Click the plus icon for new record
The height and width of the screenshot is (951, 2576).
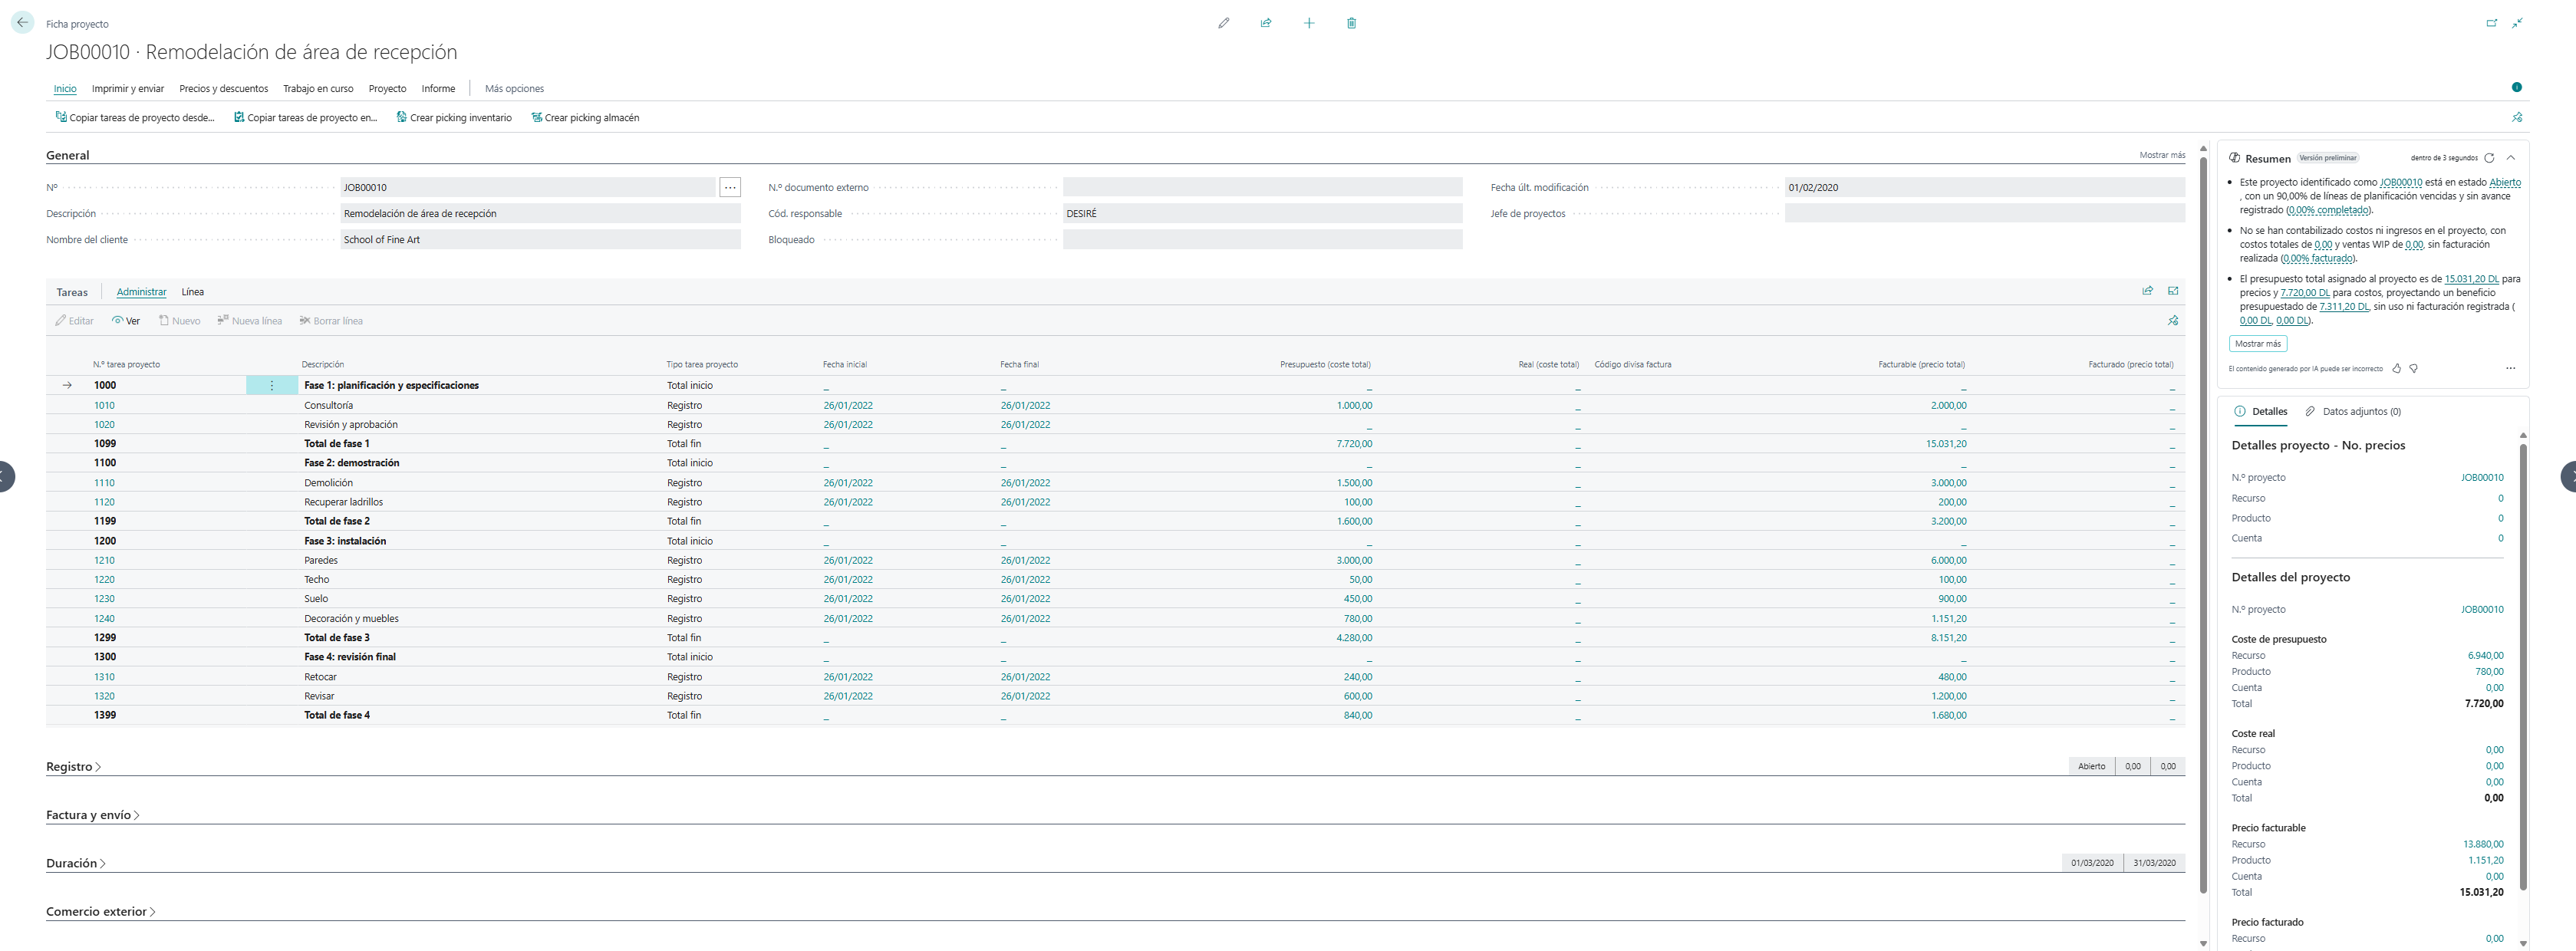pyautogui.click(x=1309, y=23)
